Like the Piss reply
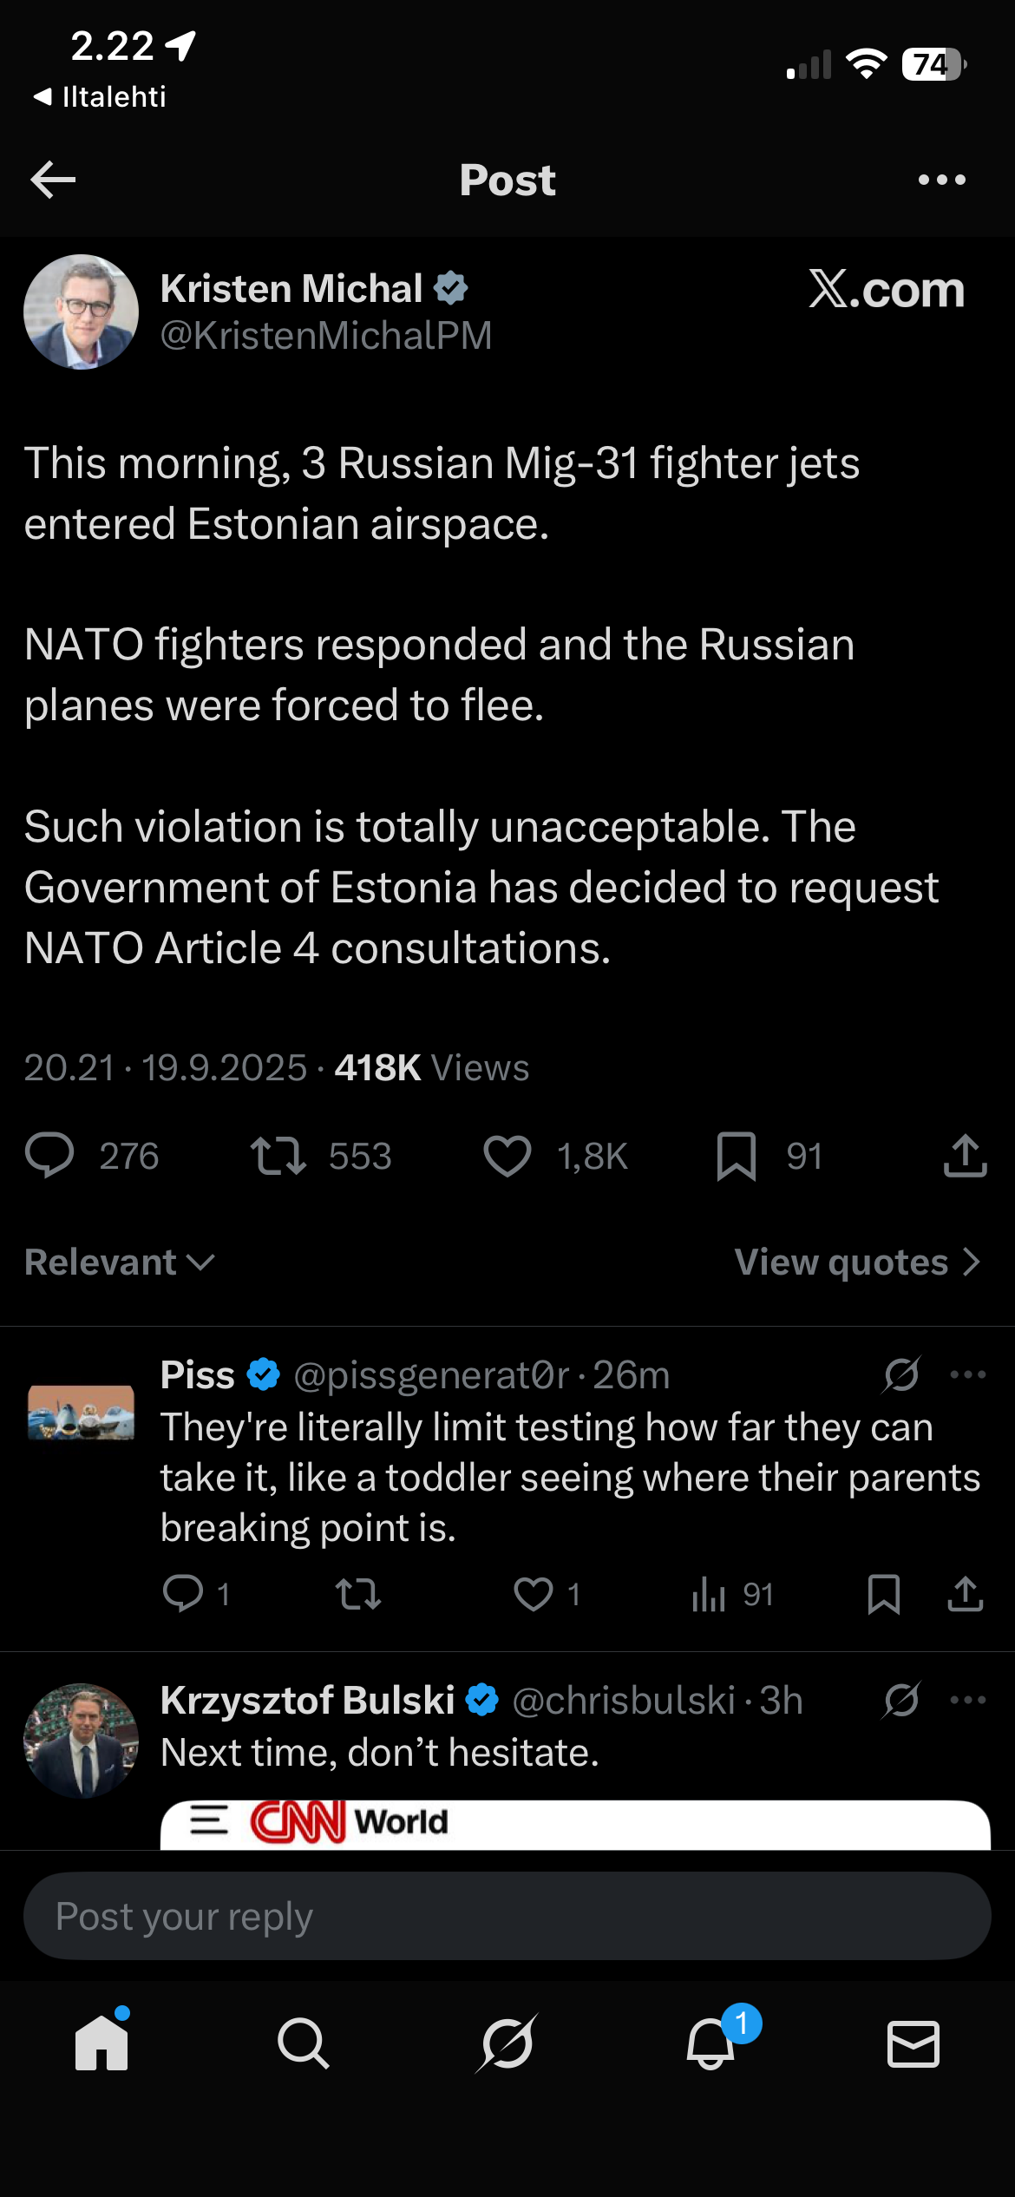Viewport: 1015px width, 2197px height. (x=534, y=1594)
